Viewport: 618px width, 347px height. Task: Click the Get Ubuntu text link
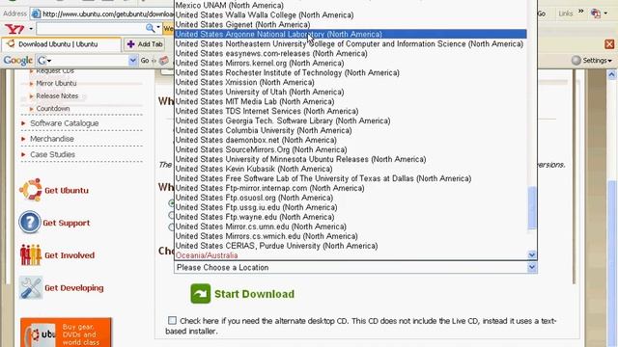point(67,191)
